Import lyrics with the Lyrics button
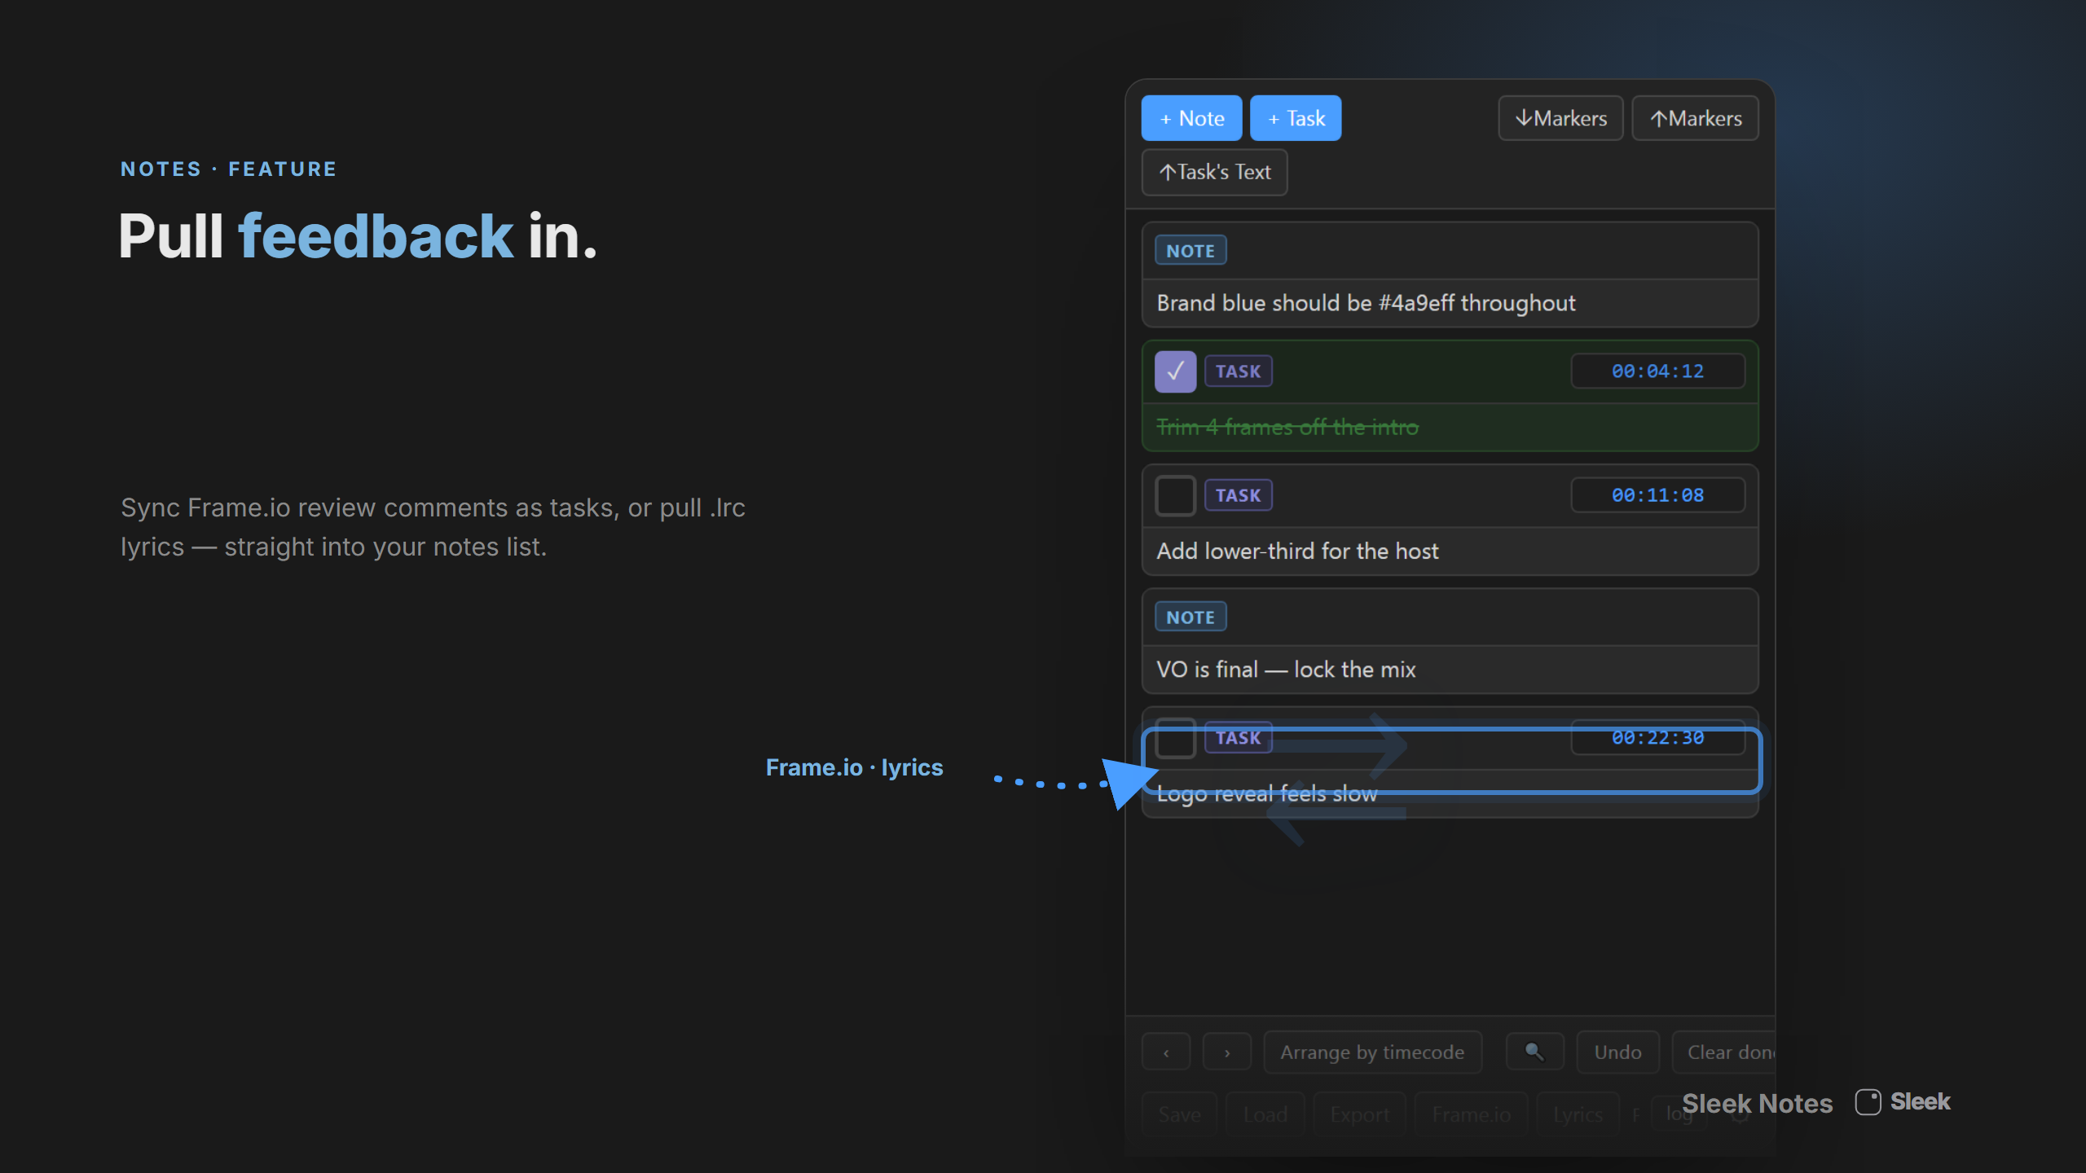Viewport: 2086px width, 1173px height. tap(1578, 1114)
